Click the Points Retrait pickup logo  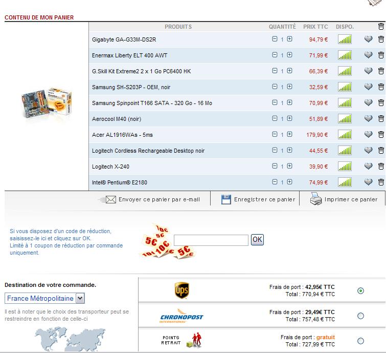point(181,340)
